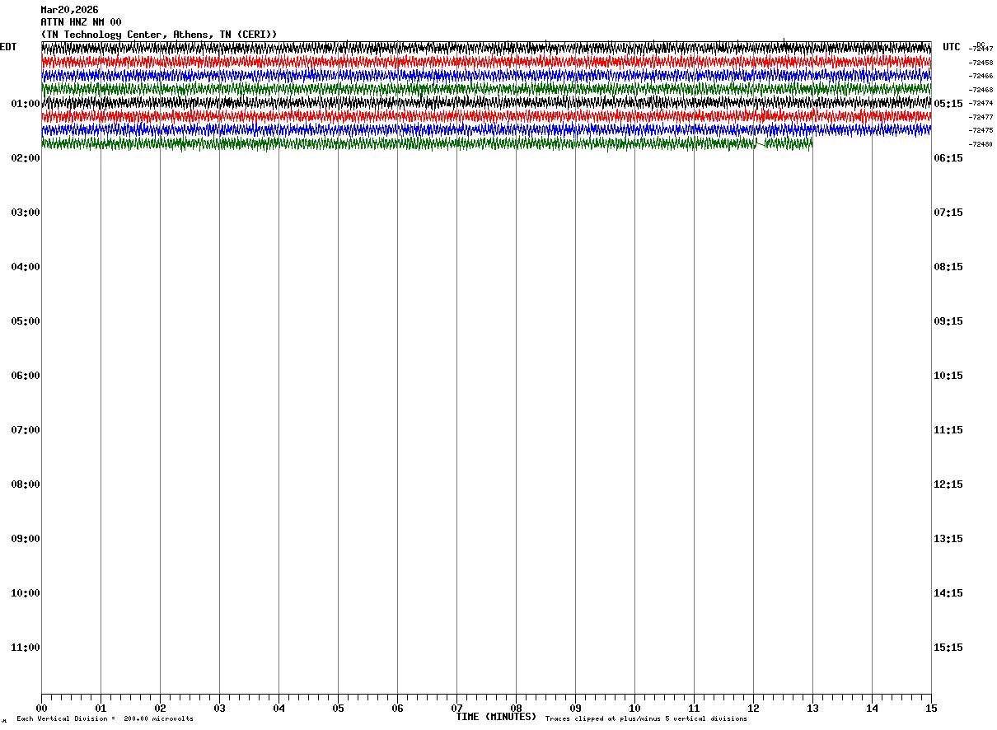Click the -72447 DC offset value

tap(981, 49)
